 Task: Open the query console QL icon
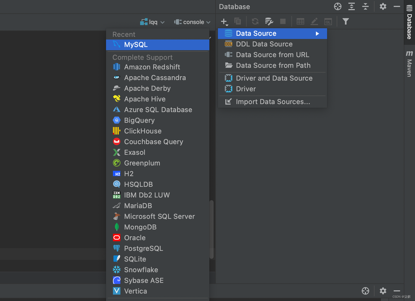pyautogui.click(x=328, y=22)
